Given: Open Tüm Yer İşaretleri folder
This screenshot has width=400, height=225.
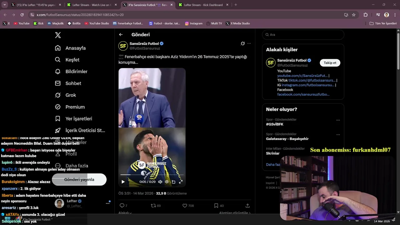Looking at the screenshot, I should [383, 23].
